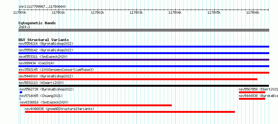278x124 pixels.
Task: Click the Cytogenetic Bands track title
Action: pos(37,23)
